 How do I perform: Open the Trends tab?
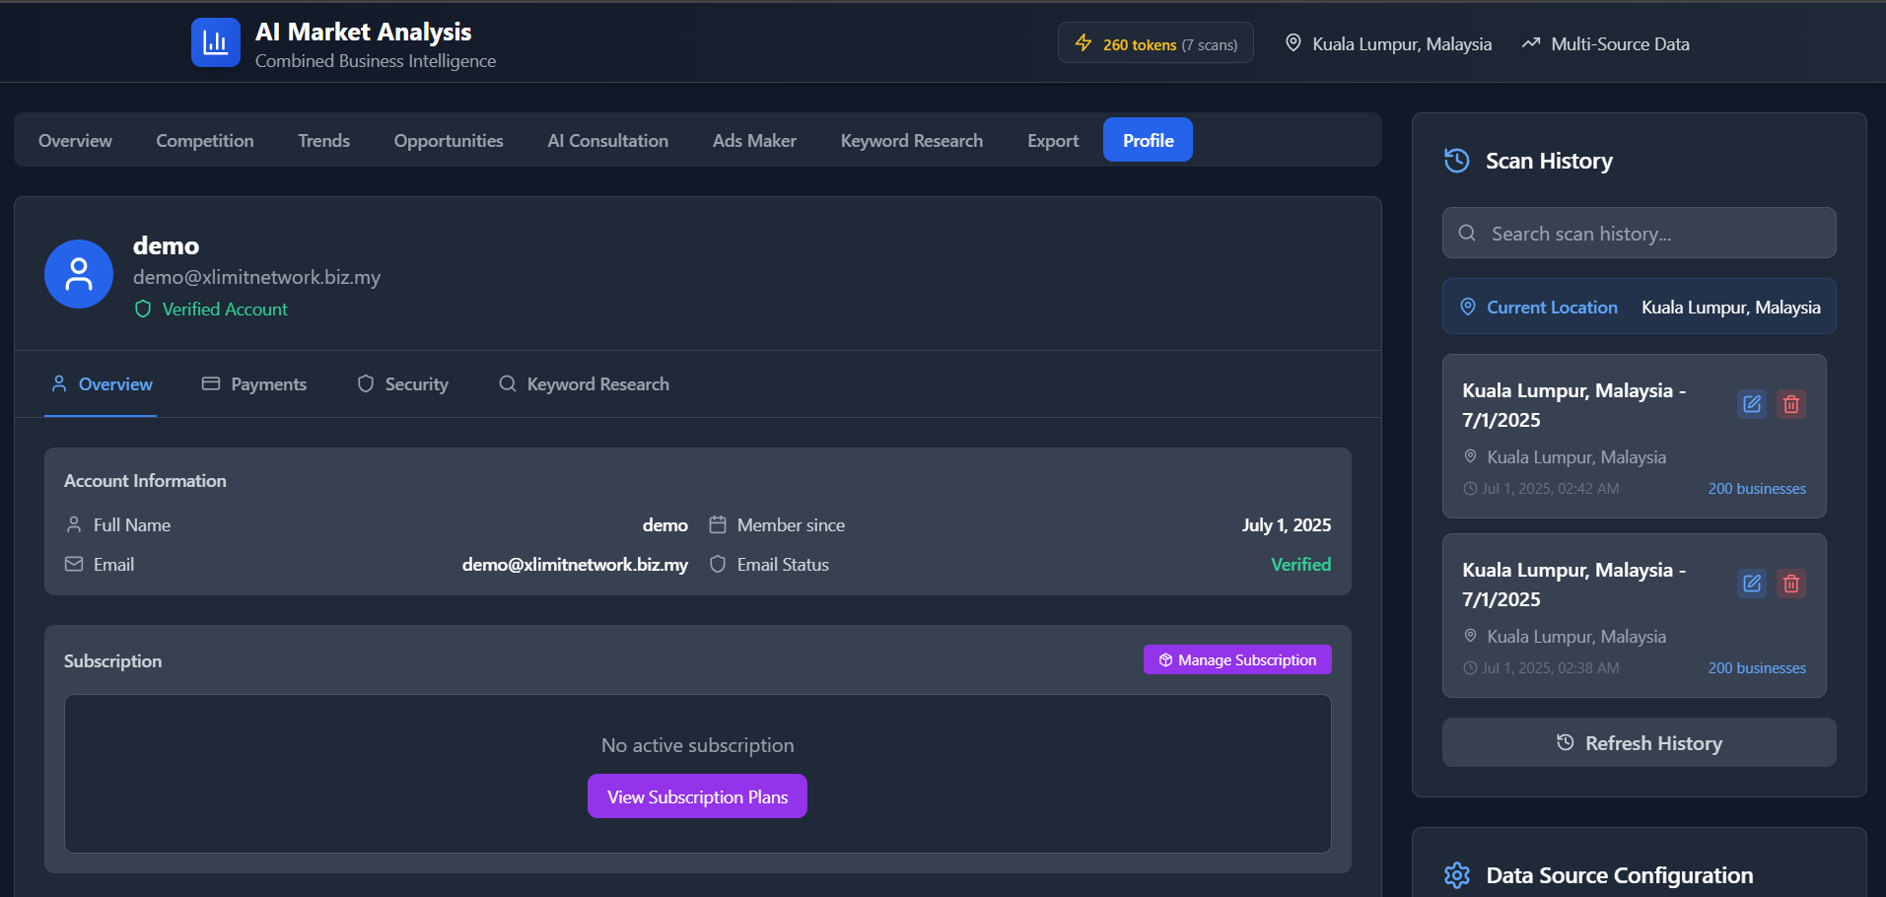[323, 141]
